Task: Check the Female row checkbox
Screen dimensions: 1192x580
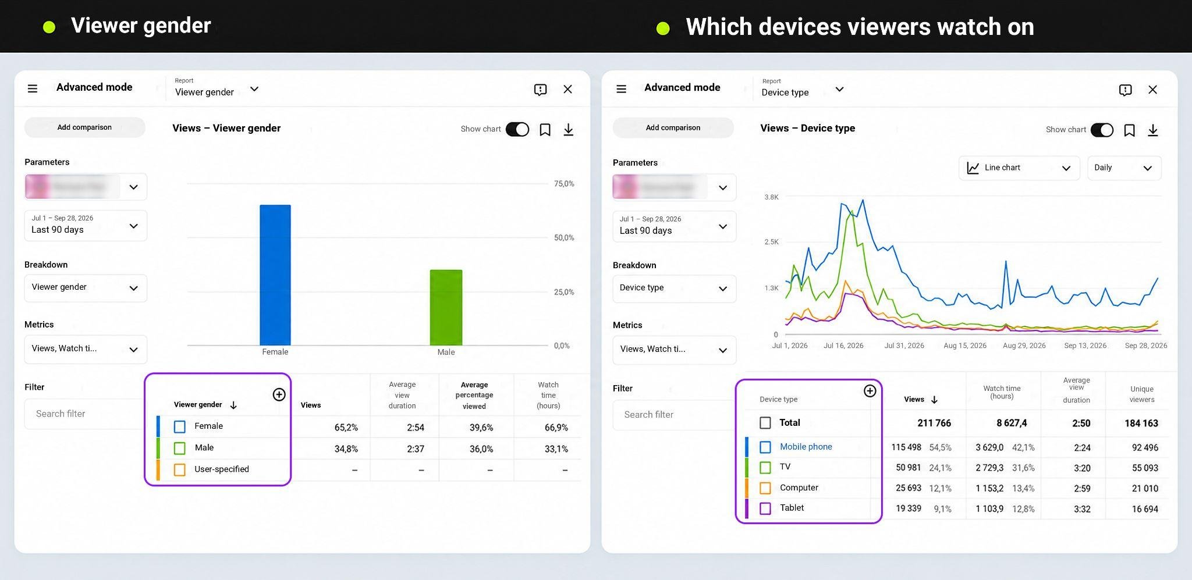Action: click(180, 427)
